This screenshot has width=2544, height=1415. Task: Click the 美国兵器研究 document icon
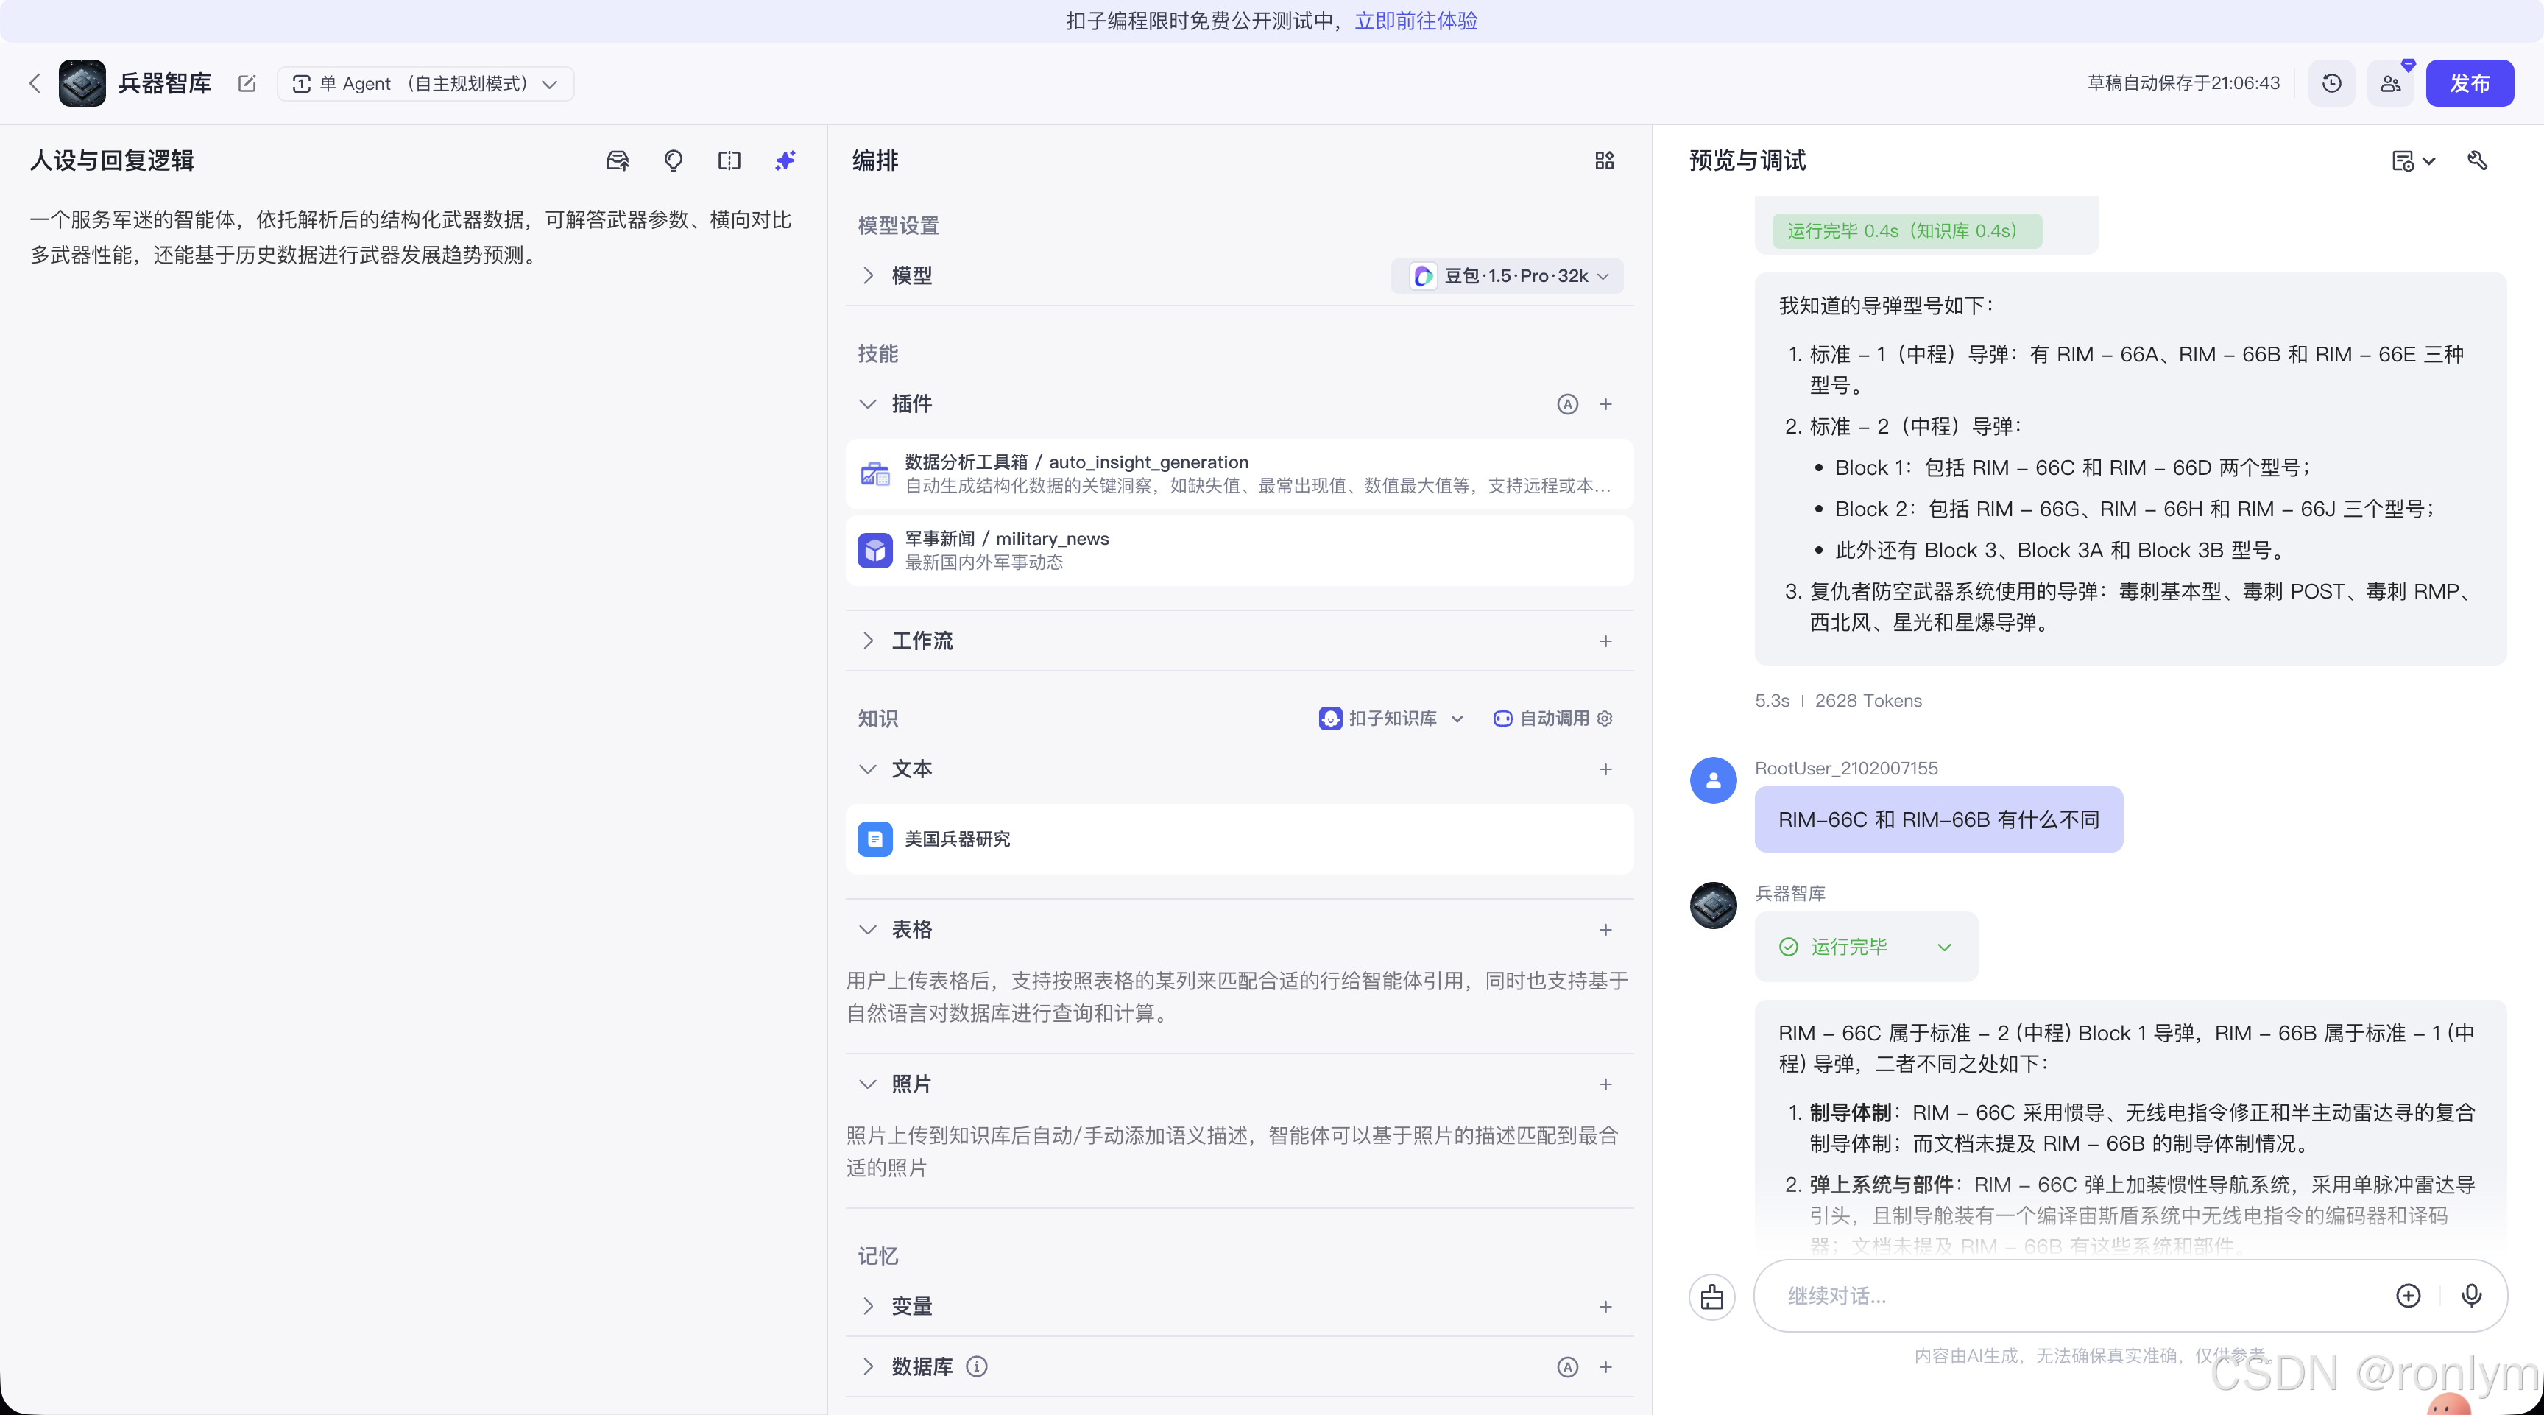click(875, 839)
